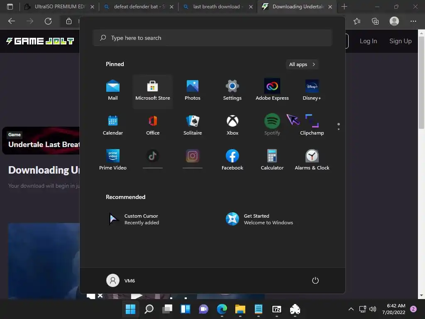Open Settings from the Start menu
425x319 pixels.
[x=232, y=91]
